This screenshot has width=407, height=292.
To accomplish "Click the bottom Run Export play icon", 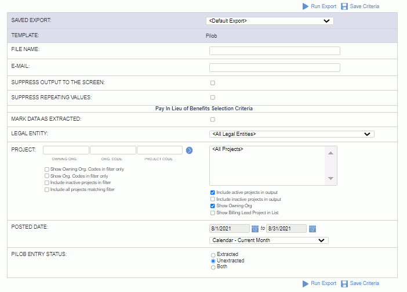I will tap(306, 284).
